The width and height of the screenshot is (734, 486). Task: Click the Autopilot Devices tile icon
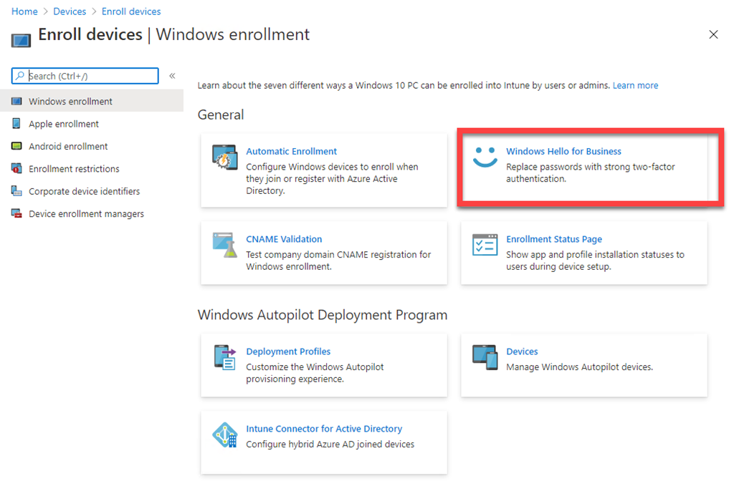click(x=485, y=357)
